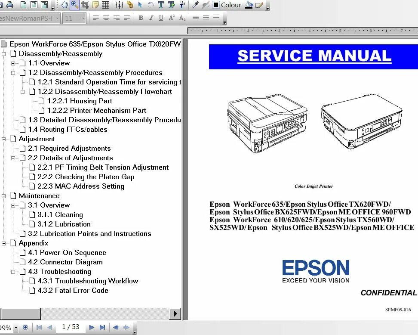Select the Sticky Note tool
The height and width of the screenshot is (335, 418).
tap(95, 5)
